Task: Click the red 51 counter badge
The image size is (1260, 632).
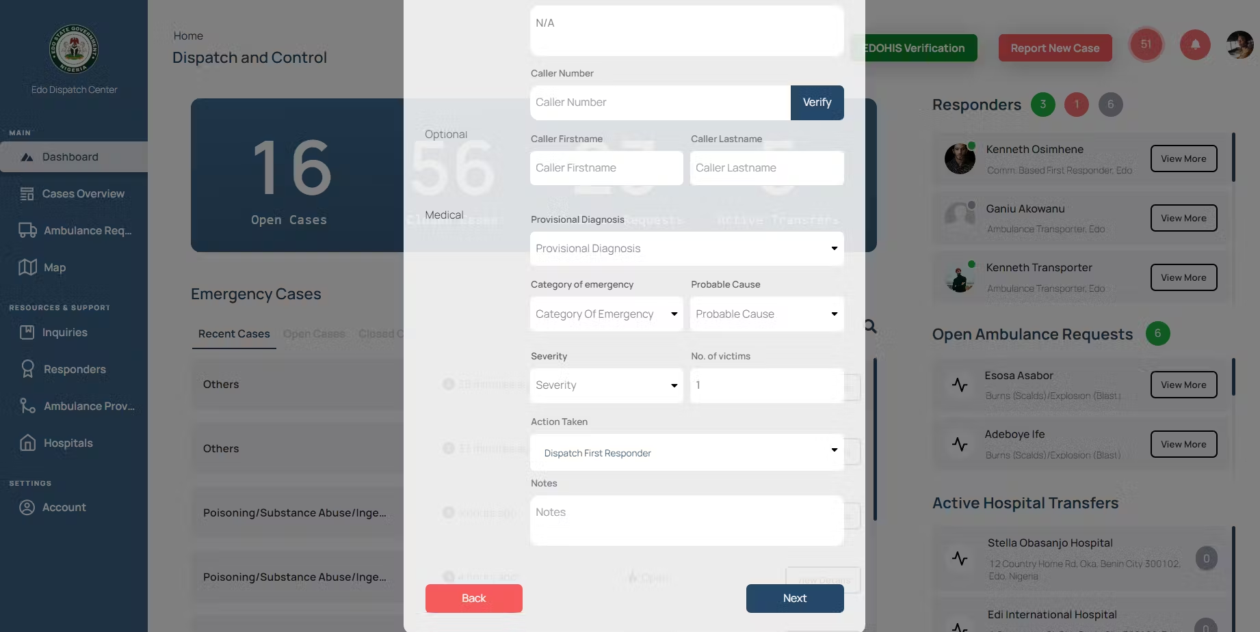Action: 1146,44
